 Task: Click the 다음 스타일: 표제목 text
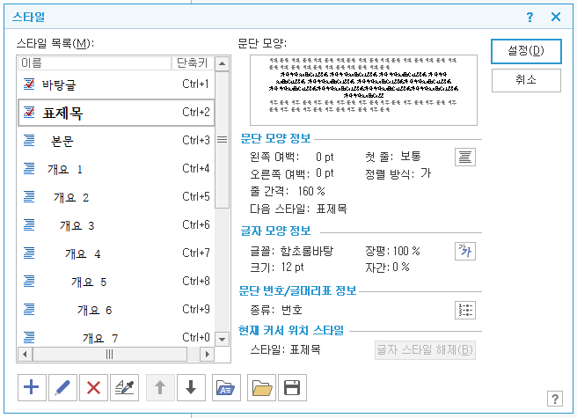(298, 209)
